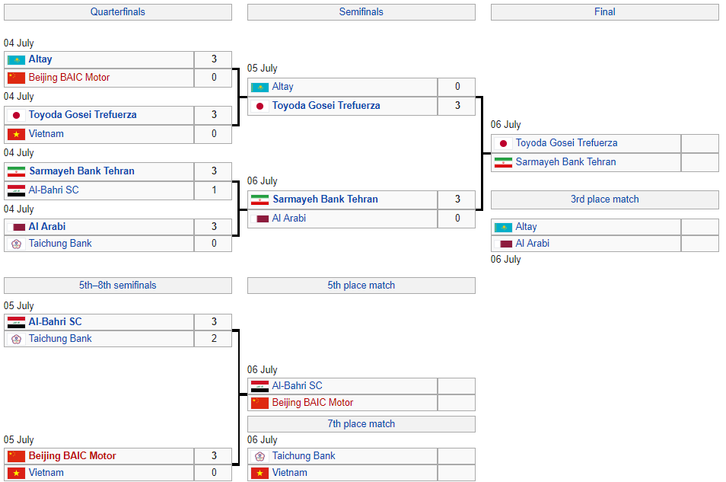Click Iraq flag in 5th–8th semifinals

click(x=16, y=323)
